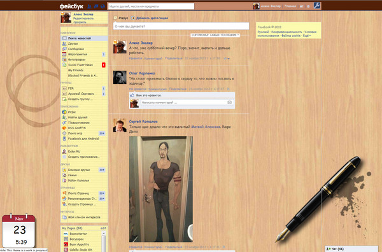Click the search friends input field
Screen dimensions: 382x252
[x=151, y=6]
